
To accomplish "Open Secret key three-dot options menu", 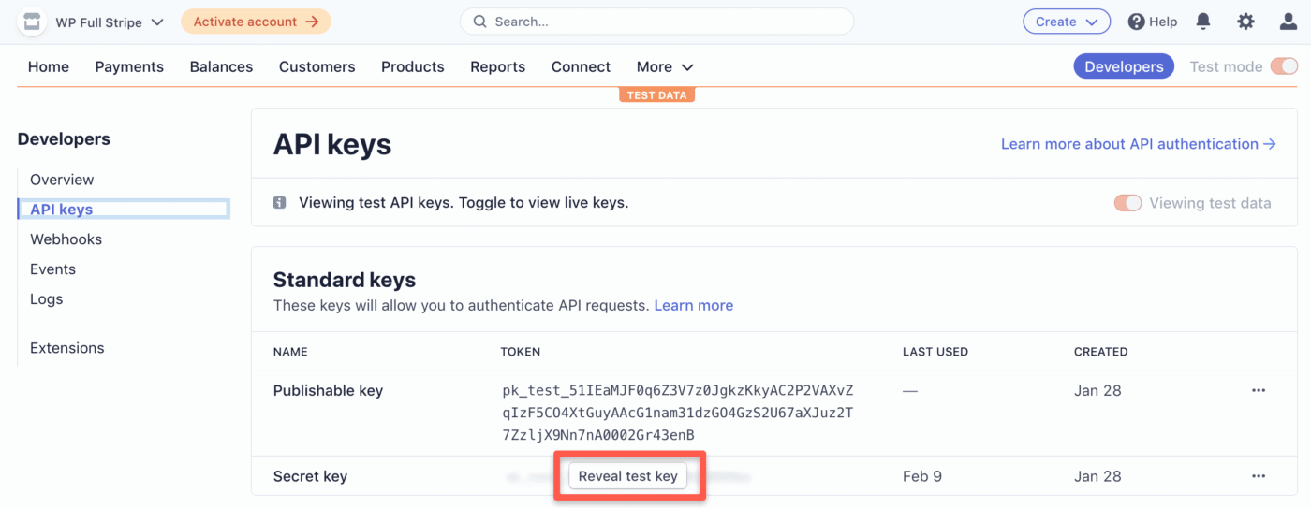I will point(1259,476).
